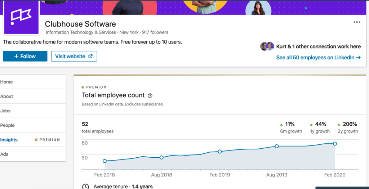Click the gold Premium badge above Total employee count

(94, 87)
